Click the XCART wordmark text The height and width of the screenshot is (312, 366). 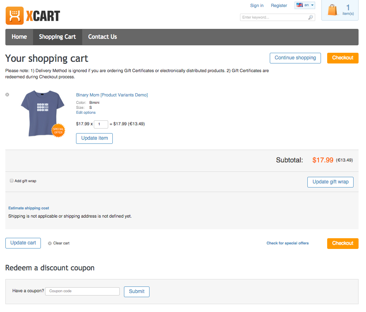coord(43,16)
